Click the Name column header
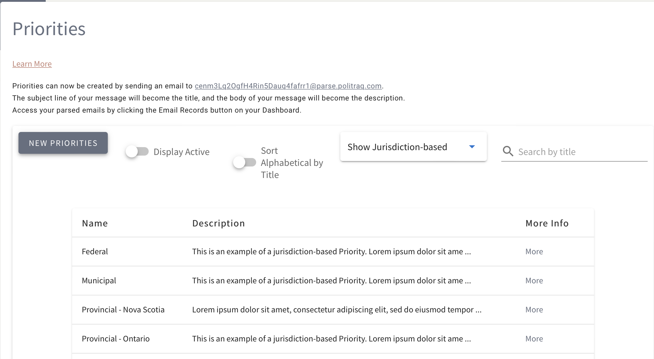654x359 pixels. click(x=95, y=223)
